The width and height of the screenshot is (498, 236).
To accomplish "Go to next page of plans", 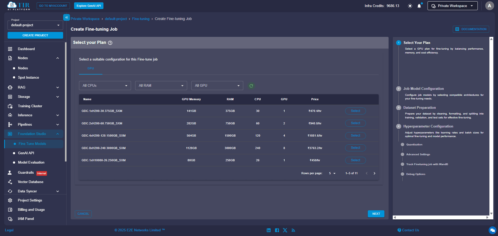I will (374, 173).
